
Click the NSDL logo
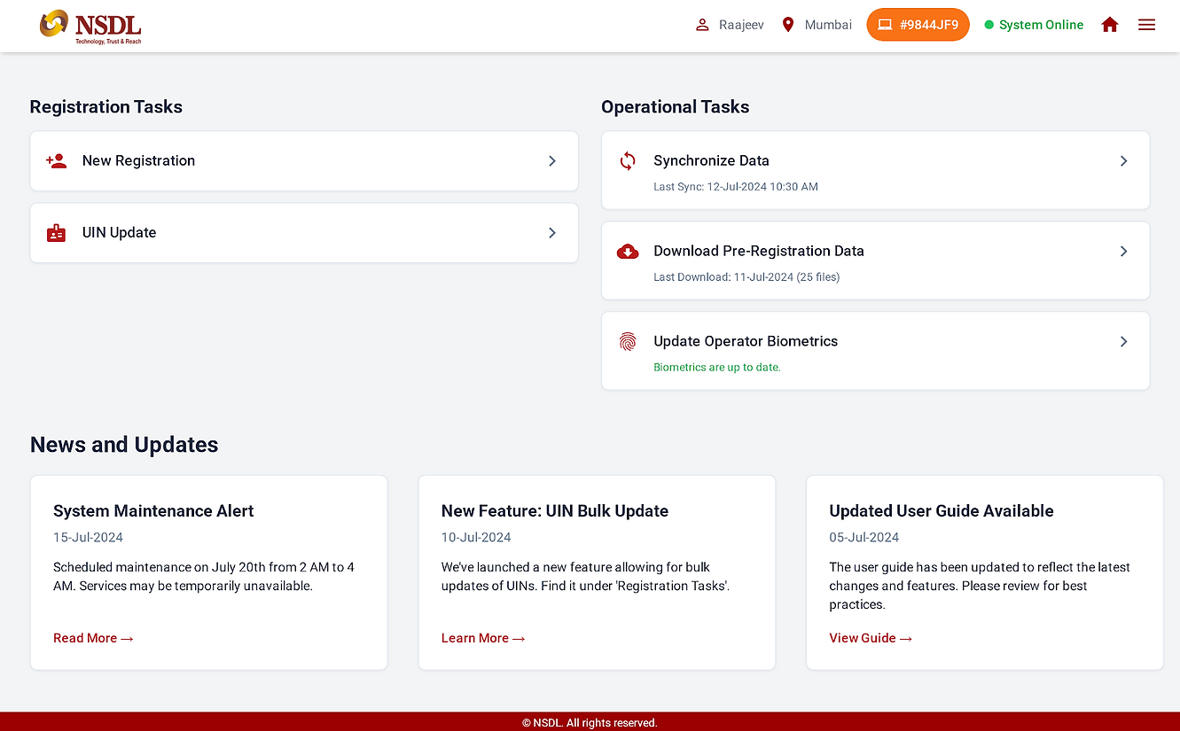pos(90,26)
